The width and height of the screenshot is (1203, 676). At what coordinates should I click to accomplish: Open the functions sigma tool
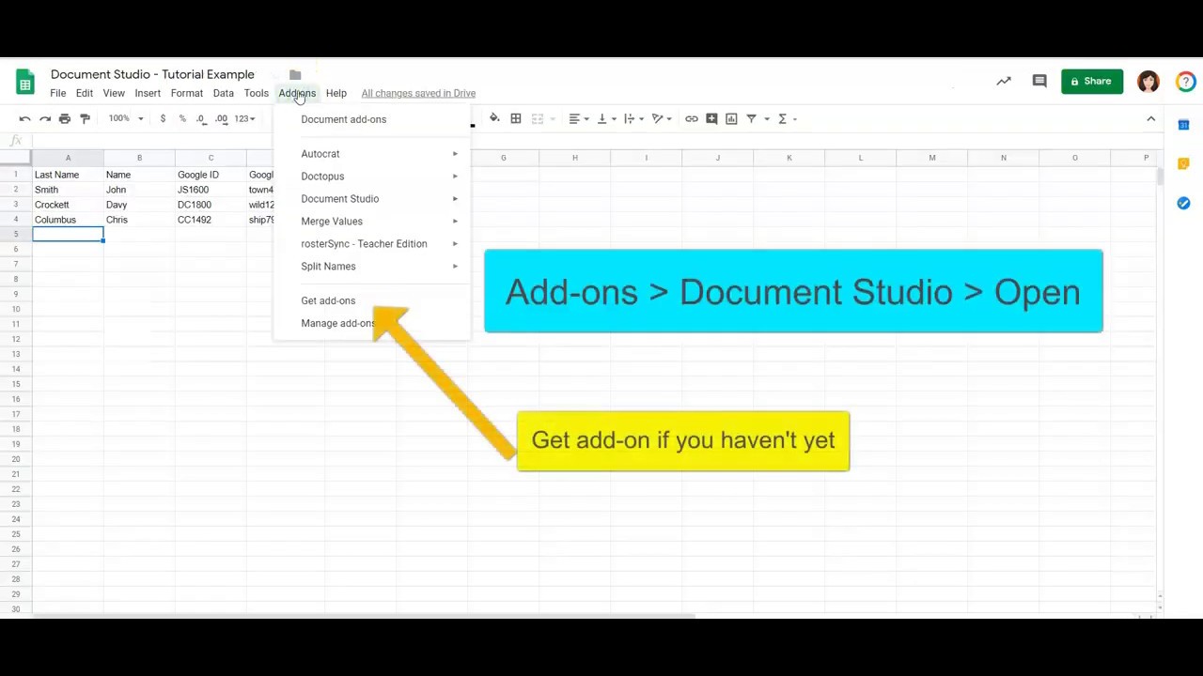pyautogui.click(x=782, y=118)
